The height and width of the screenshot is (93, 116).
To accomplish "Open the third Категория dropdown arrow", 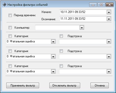I will click(x=53, y=72).
